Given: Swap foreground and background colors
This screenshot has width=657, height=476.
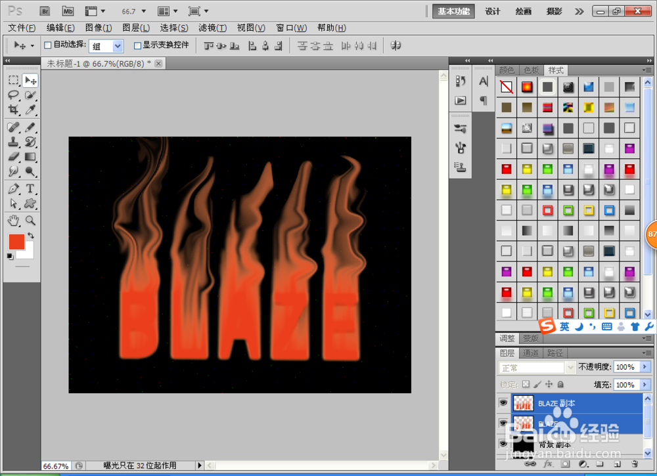Looking at the screenshot, I should point(31,235).
